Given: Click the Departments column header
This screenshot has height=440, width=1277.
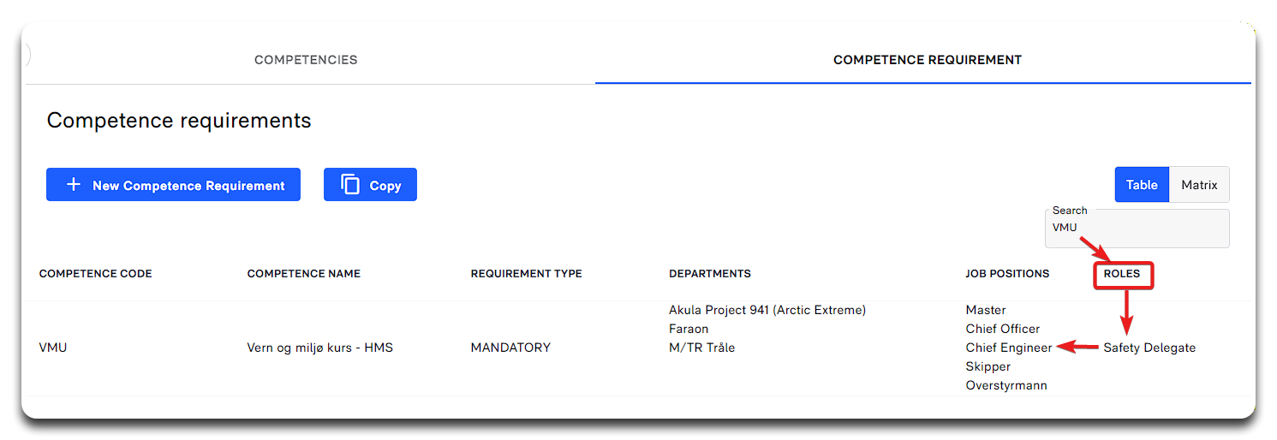Looking at the screenshot, I should pos(709,274).
